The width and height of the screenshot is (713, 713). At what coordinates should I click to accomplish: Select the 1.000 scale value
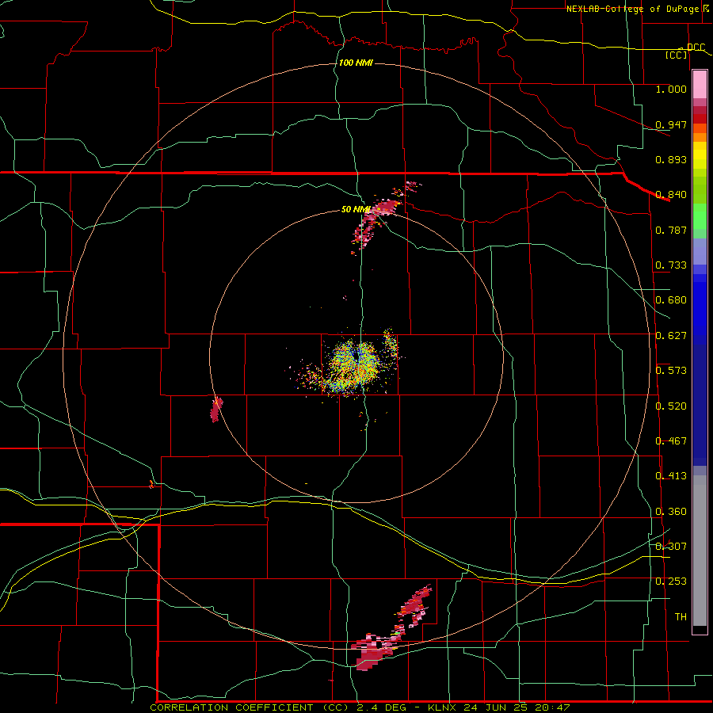pos(671,89)
